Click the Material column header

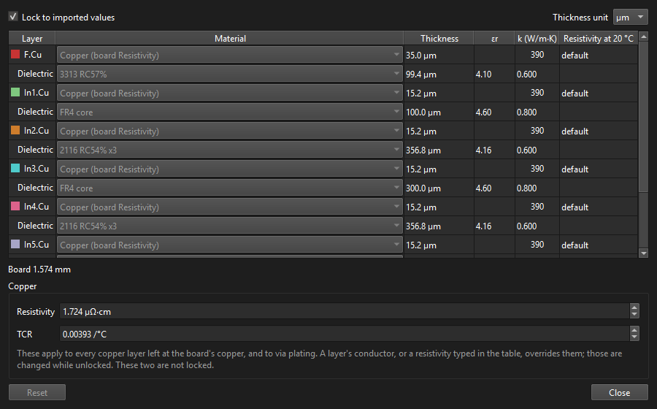tap(230, 38)
